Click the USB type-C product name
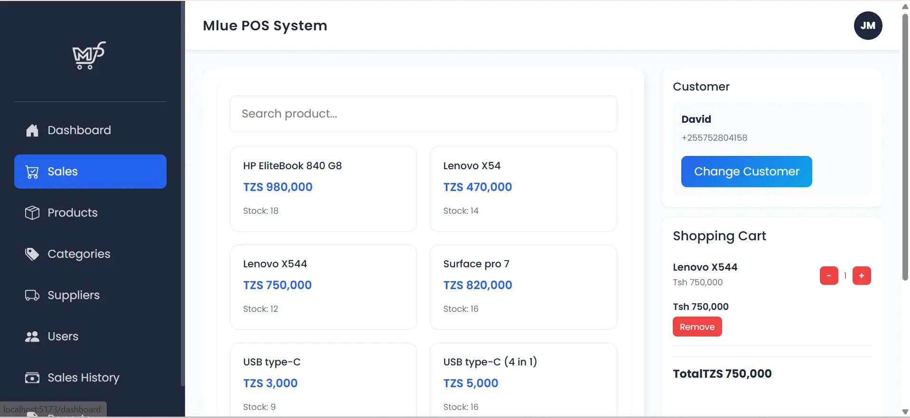 tap(272, 362)
